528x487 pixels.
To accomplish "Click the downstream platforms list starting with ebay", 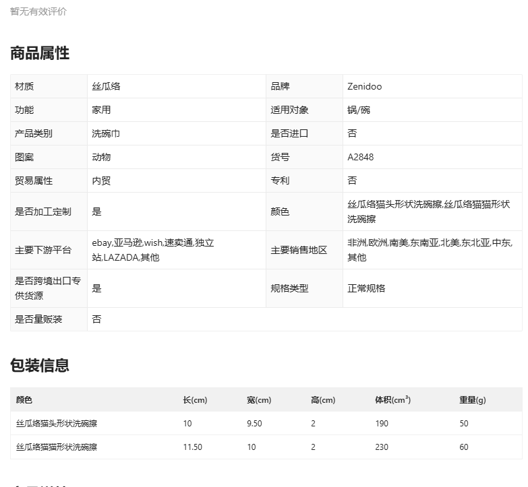I will (x=153, y=250).
